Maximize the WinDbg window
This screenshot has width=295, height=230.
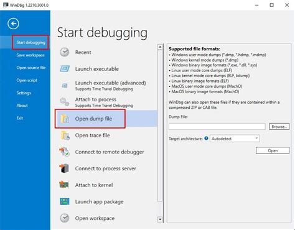(272, 5)
